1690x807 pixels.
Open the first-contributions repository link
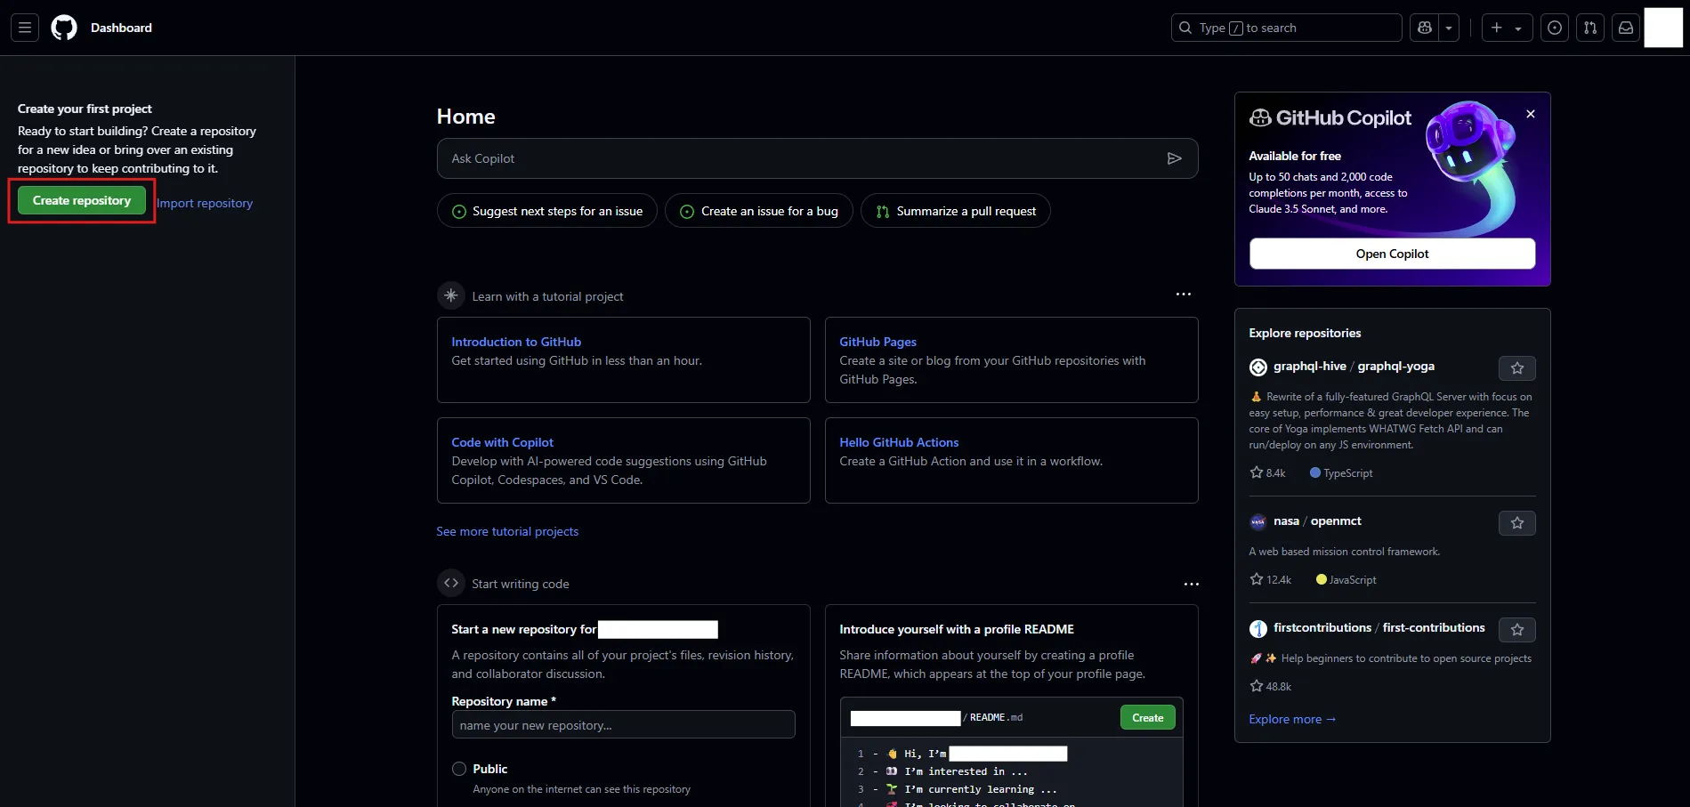click(x=1434, y=627)
